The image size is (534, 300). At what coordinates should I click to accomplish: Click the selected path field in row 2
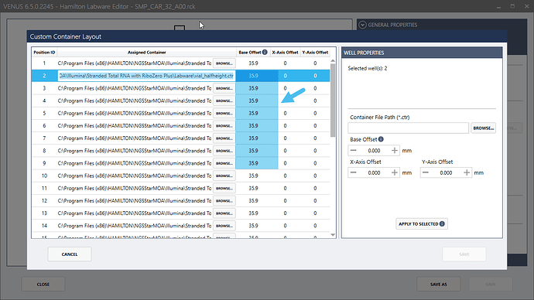[146, 76]
